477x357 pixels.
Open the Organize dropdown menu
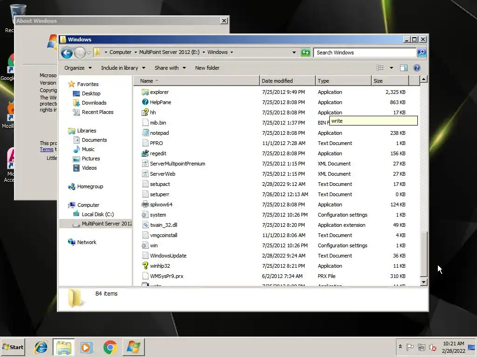pyautogui.click(x=78, y=68)
